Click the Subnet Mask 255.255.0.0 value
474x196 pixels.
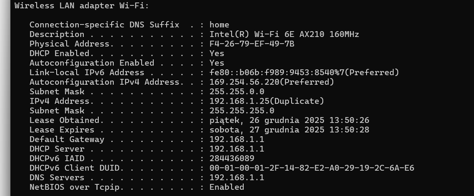[x=237, y=92]
